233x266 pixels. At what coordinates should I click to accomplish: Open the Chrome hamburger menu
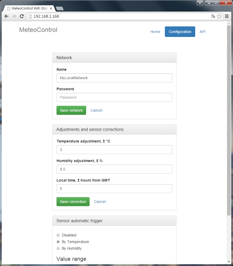227,16
